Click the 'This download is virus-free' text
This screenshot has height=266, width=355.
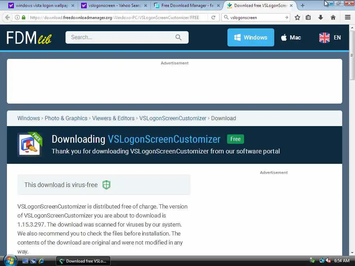[x=61, y=185]
